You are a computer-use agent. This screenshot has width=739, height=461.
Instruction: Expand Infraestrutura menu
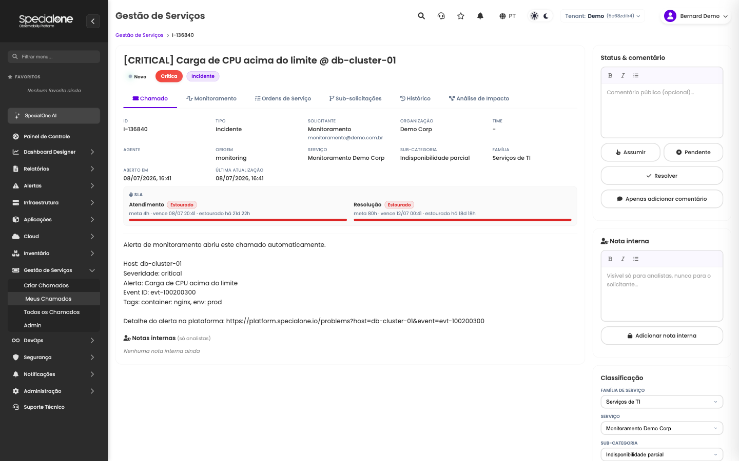54,202
